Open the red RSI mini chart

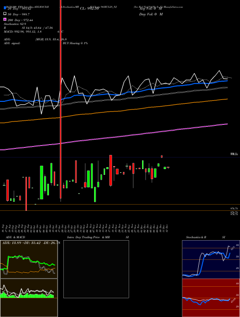click(211, 298)
